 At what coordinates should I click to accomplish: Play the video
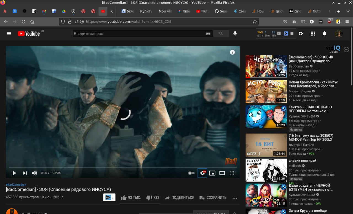[x=14, y=173]
